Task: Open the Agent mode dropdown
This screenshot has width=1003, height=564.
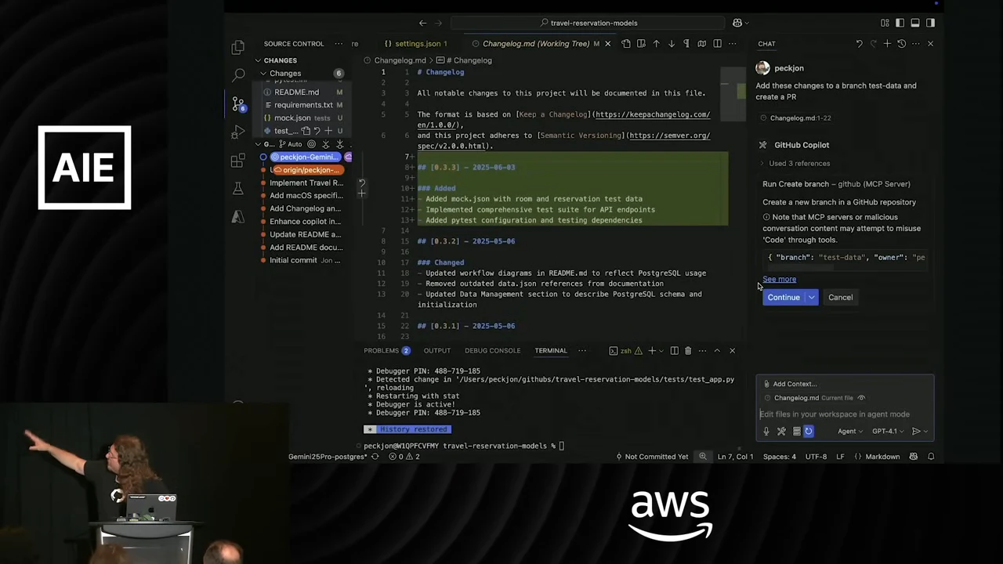Action: tap(850, 432)
